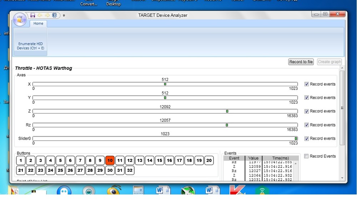Open the round application menu orb

click(x=20, y=19)
